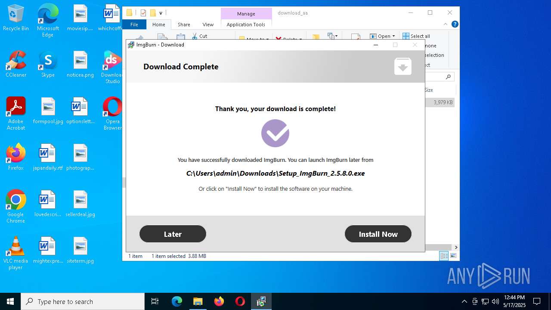The height and width of the screenshot is (310, 551).
Task: Open Skype desktop shortcut
Action: point(48,65)
